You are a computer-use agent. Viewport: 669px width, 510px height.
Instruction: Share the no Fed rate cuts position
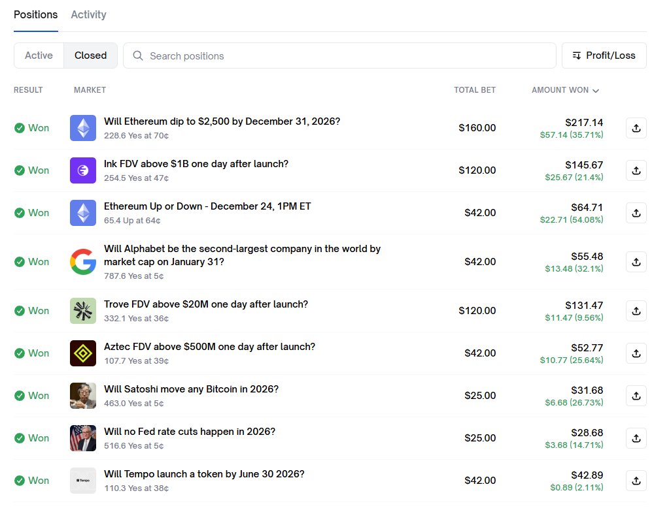click(x=636, y=438)
